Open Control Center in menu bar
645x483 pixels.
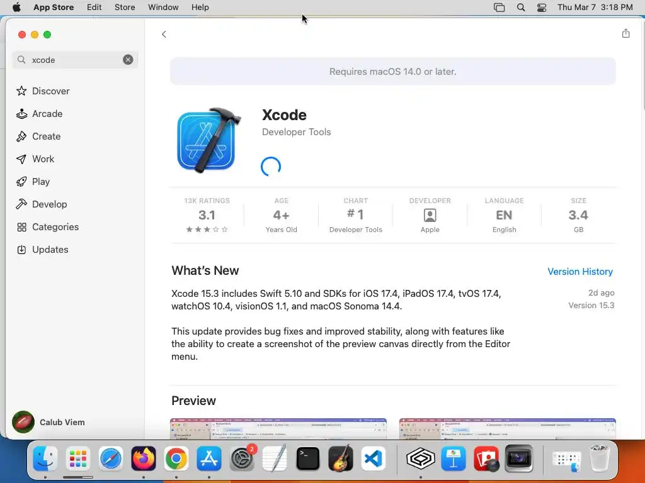542,8
